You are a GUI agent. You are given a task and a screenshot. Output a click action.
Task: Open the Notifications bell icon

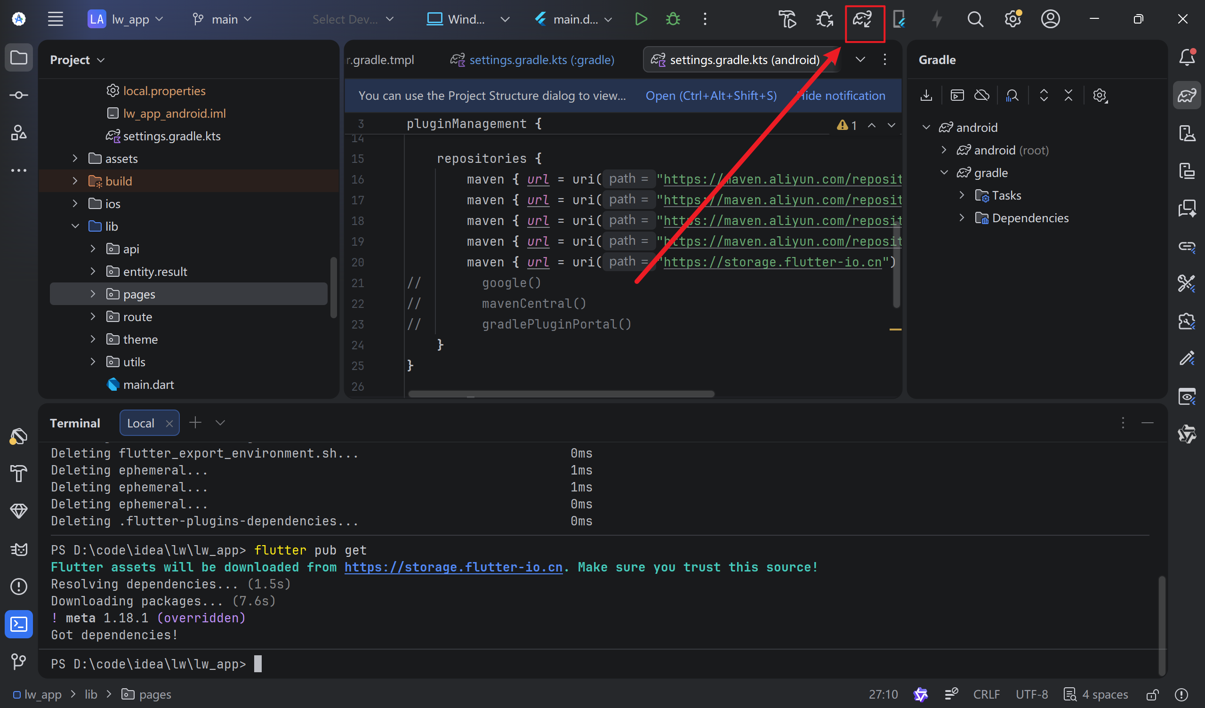pyautogui.click(x=1187, y=58)
